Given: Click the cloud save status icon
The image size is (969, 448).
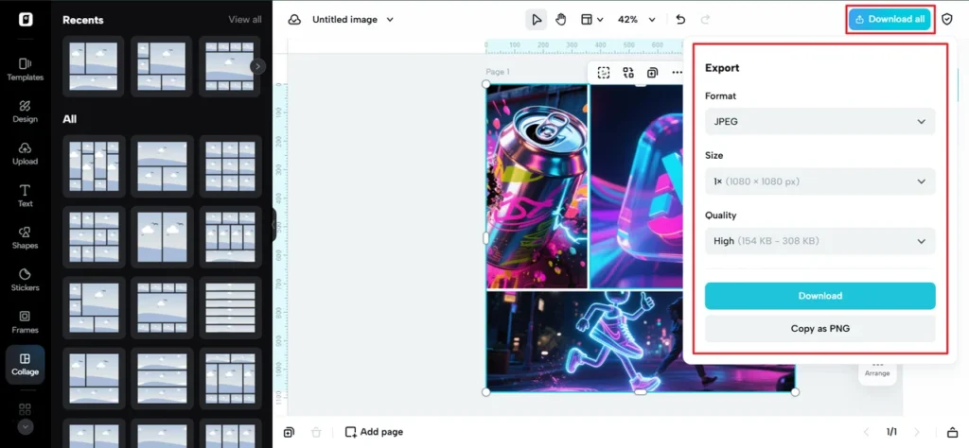Looking at the screenshot, I should 295,20.
